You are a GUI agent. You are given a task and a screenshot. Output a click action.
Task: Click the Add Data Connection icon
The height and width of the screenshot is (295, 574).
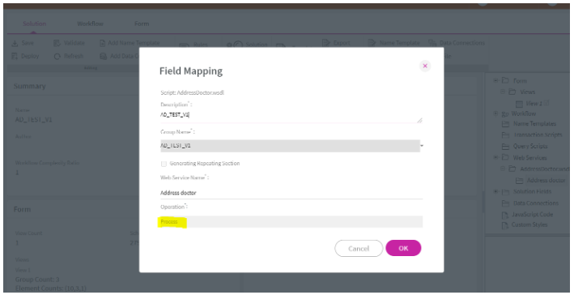[104, 56]
